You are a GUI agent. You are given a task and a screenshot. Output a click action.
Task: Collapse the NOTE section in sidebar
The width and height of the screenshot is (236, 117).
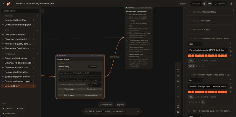coord(3,30)
